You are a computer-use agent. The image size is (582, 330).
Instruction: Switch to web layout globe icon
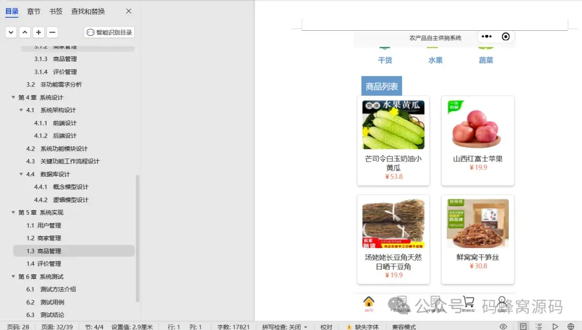[x=571, y=327]
